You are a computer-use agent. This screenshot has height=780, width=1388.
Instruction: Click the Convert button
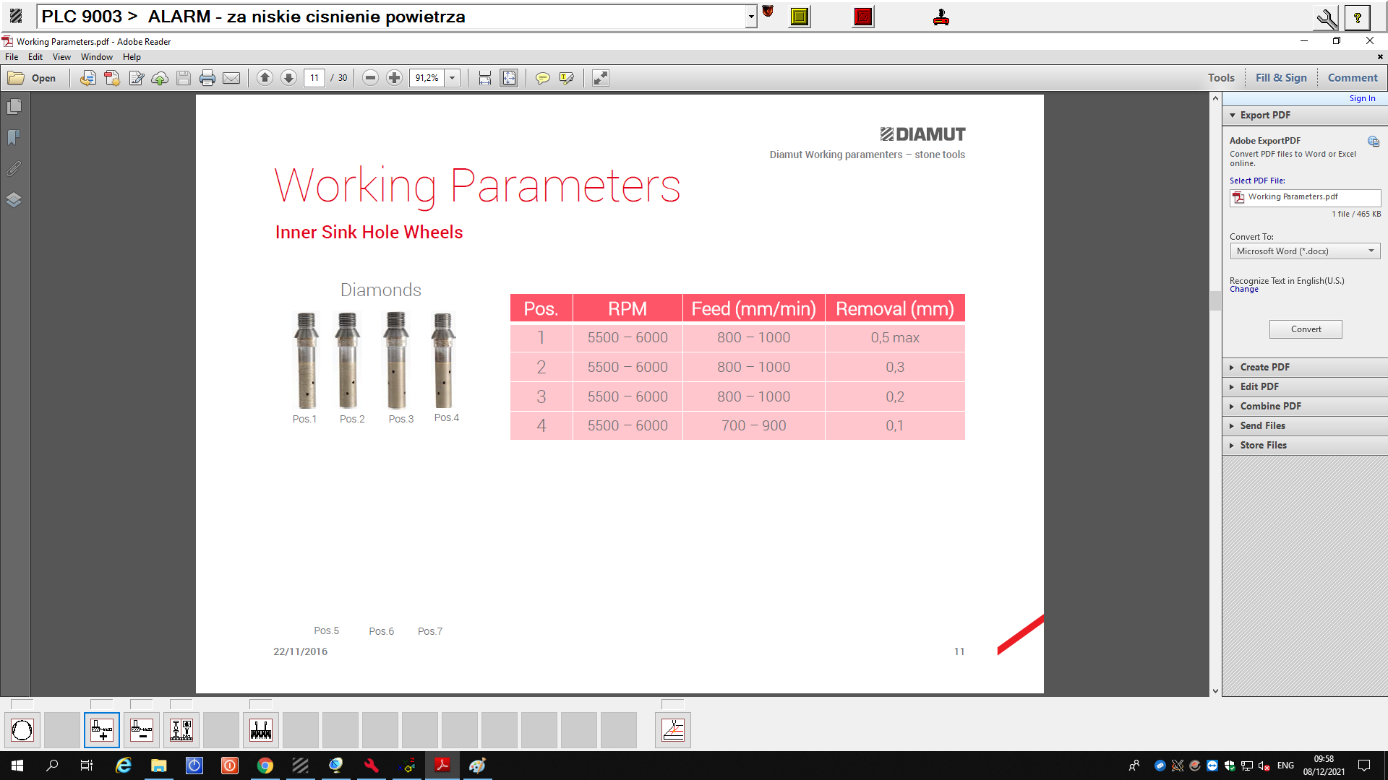click(1306, 329)
